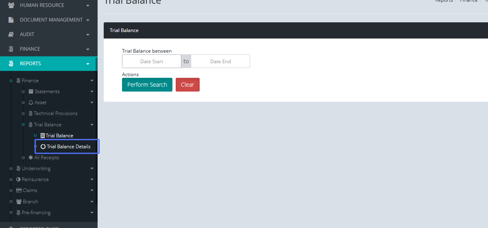Expand the Statements dropdown arrow
This screenshot has height=228, width=488.
coord(92,92)
